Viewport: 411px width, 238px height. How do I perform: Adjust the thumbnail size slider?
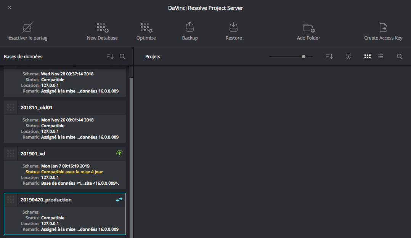click(303, 56)
